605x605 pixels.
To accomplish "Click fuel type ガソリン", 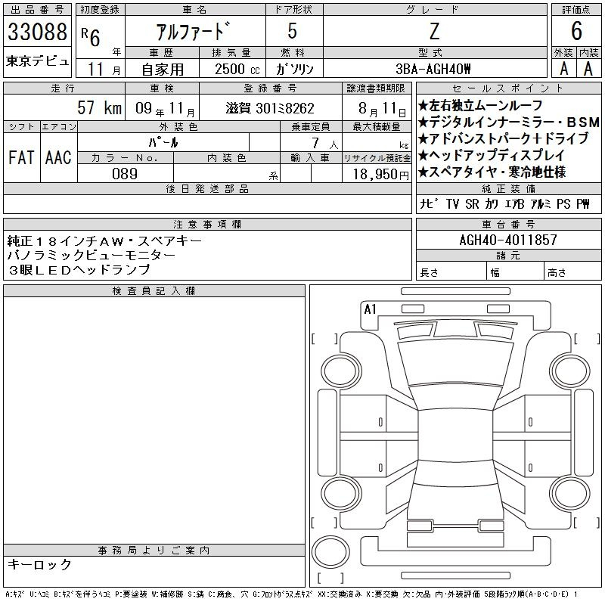I will click(294, 70).
